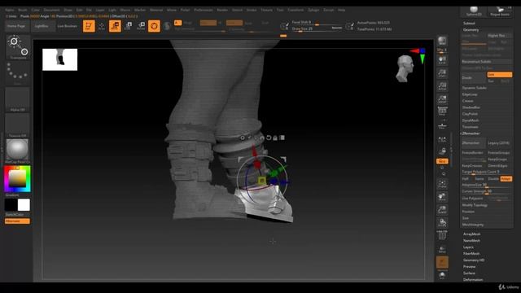521x293 pixels.
Task: Expand the EdgeLoop section
Action: [x=470, y=94]
